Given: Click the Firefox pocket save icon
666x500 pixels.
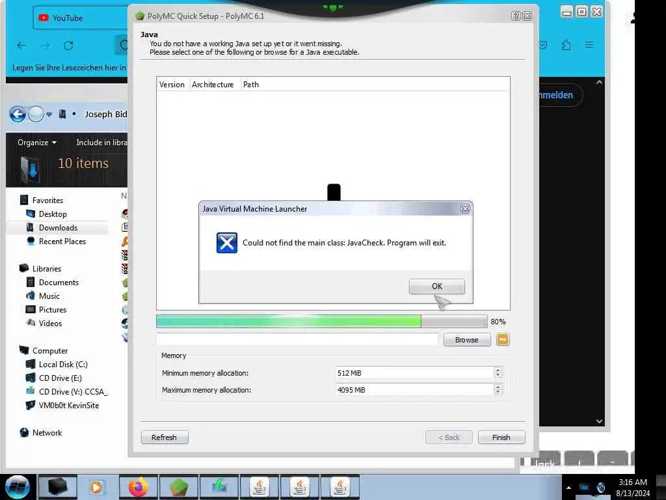Looking at the screenshot, I should [x=543, y=45].
